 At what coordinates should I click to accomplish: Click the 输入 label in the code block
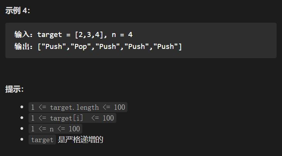point(21,34)
